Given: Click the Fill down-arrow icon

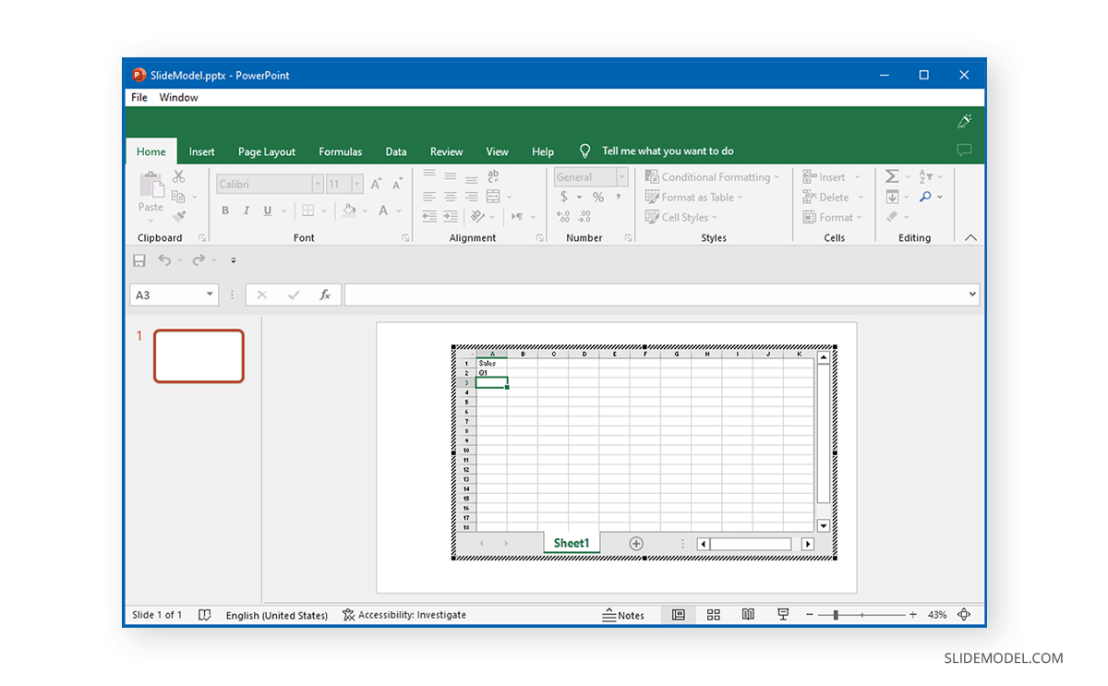Looking at the screenshot, I should pyautogui.click(x=892, y=197).
